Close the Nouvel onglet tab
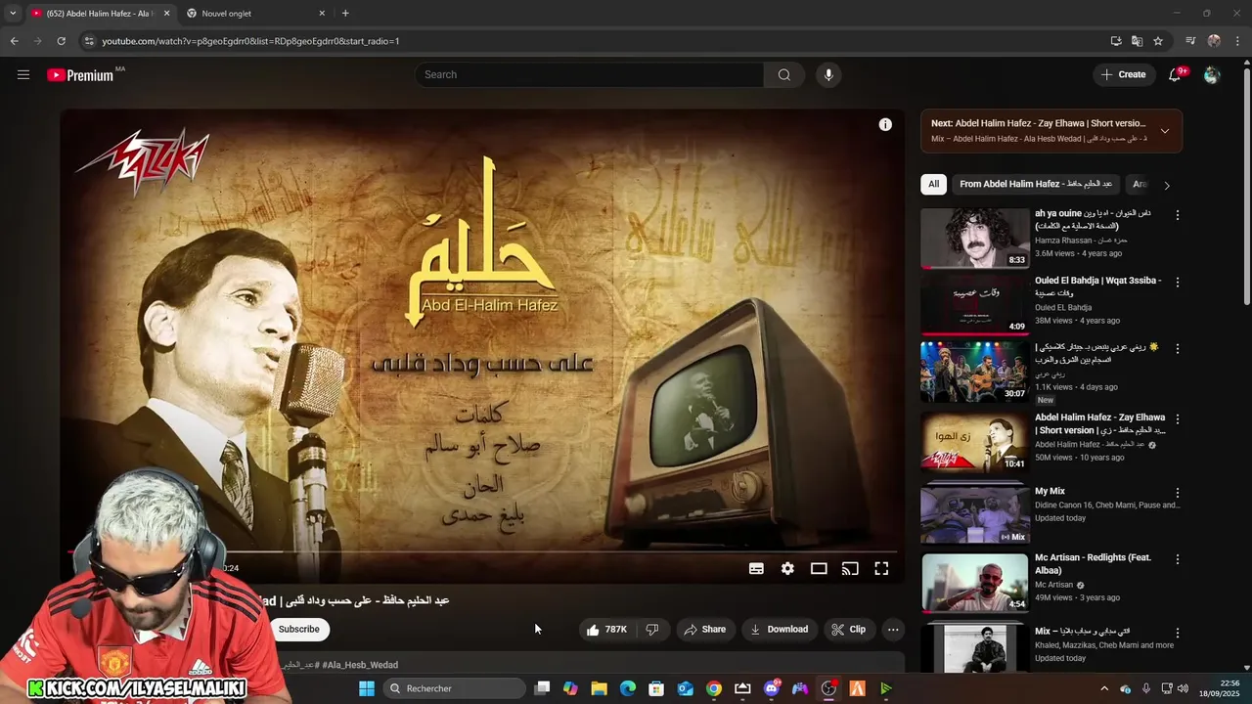 tap(322, 14)
